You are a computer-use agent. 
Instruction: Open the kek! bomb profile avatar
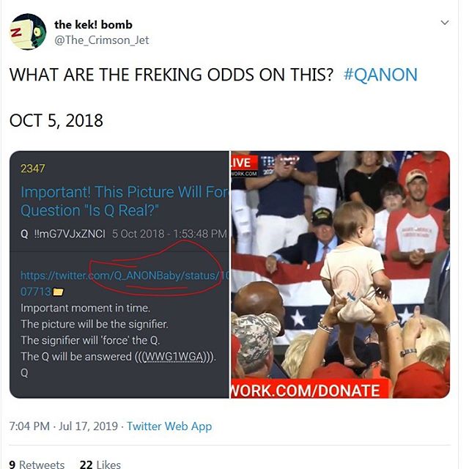tap(28, 32)
